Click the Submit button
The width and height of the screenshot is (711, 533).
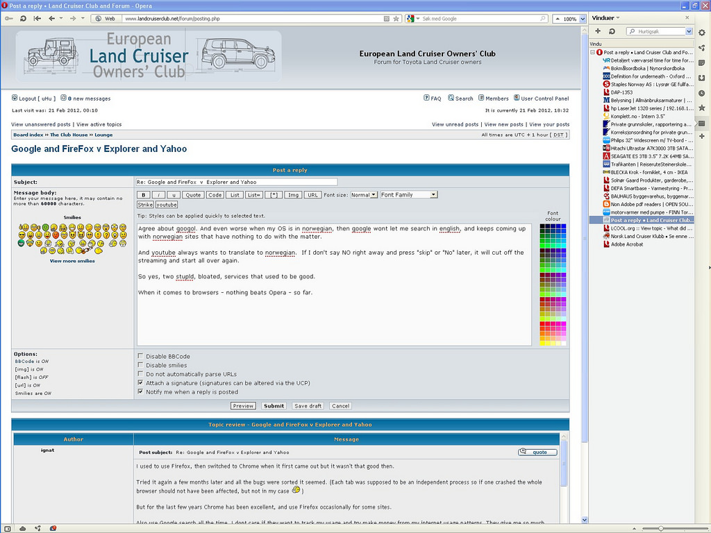click(274, 406)
